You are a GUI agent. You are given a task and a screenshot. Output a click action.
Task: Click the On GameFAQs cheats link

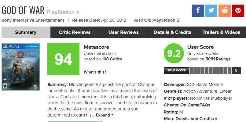[195, 105]
